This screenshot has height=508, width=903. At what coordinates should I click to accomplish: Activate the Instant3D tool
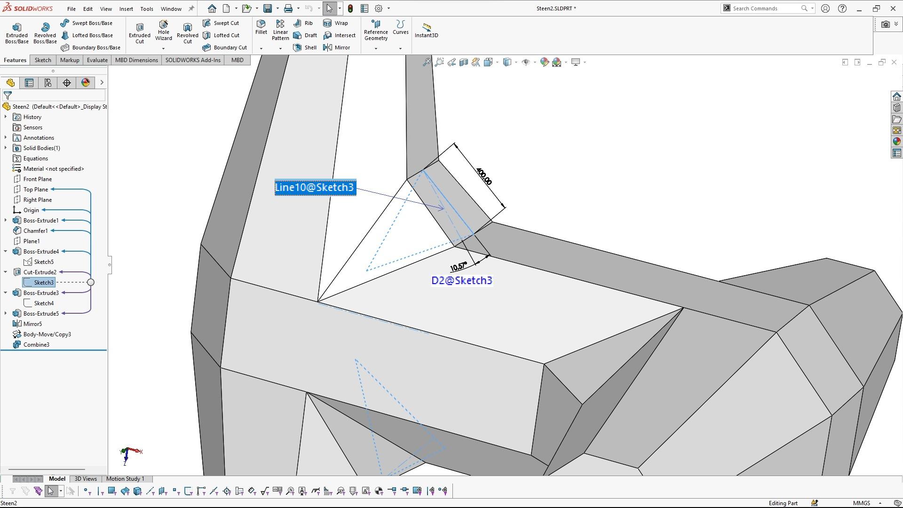[426, 30]
